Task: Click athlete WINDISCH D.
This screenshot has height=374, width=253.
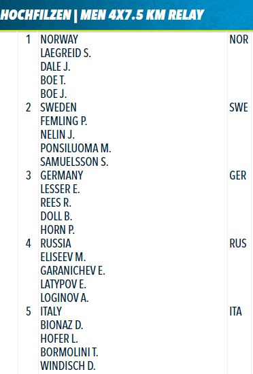Action: (68, 366)
